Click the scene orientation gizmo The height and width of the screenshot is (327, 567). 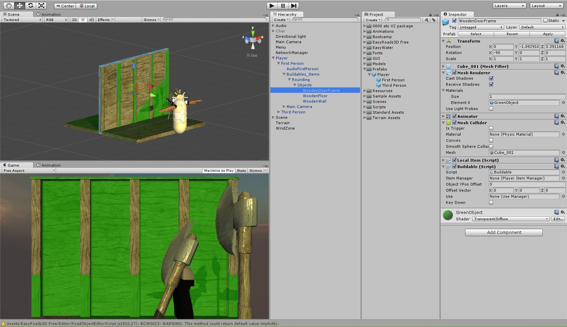coord(253,40)
